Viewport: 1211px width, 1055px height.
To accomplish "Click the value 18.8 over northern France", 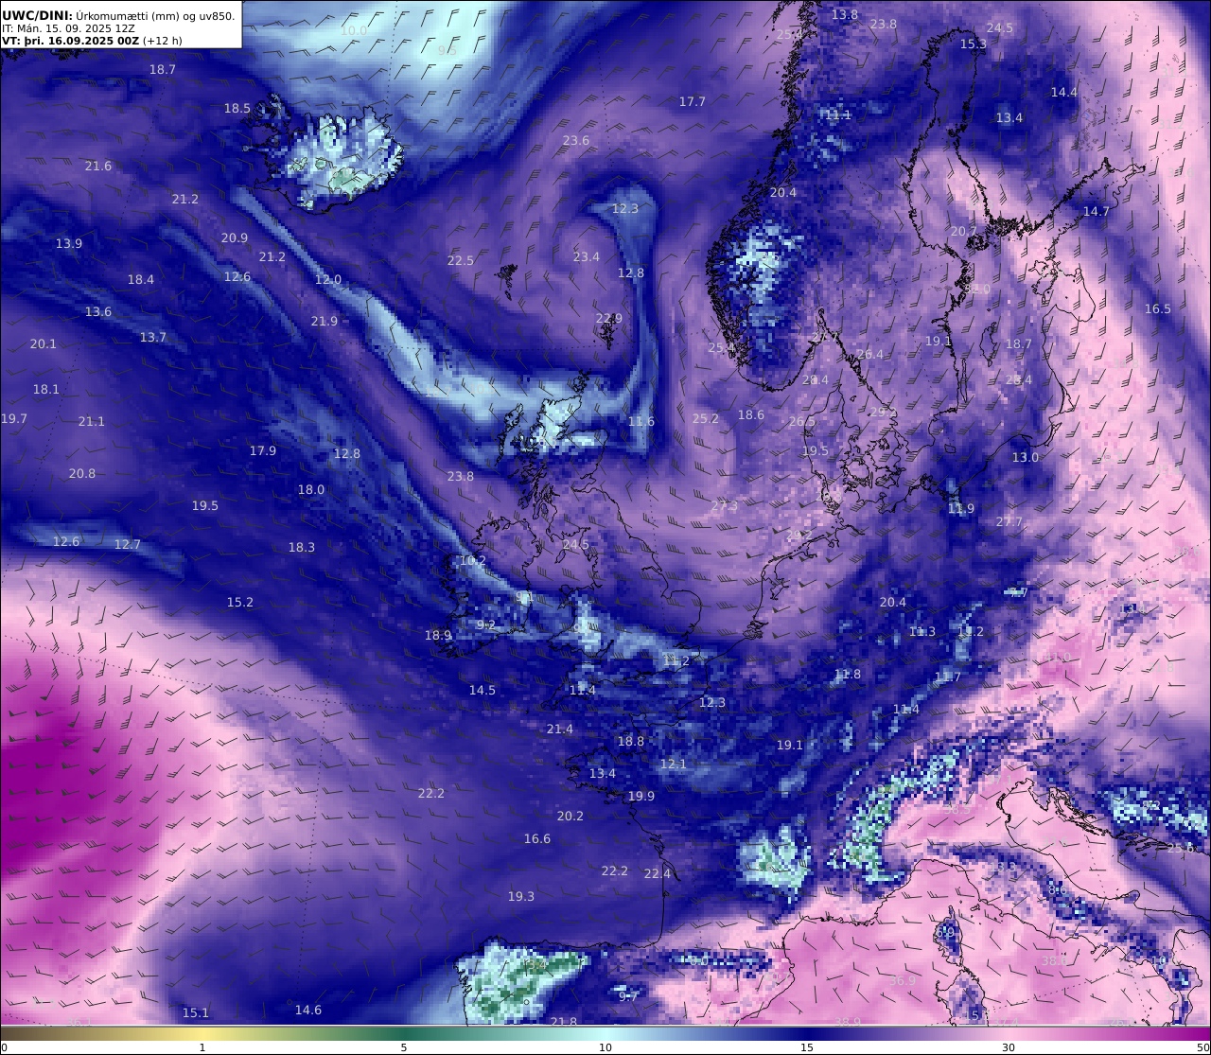I will pyautogui.click(x=631, y=742).
